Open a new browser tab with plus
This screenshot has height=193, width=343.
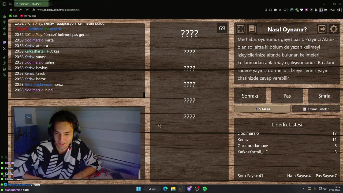[x=51, y=4]
